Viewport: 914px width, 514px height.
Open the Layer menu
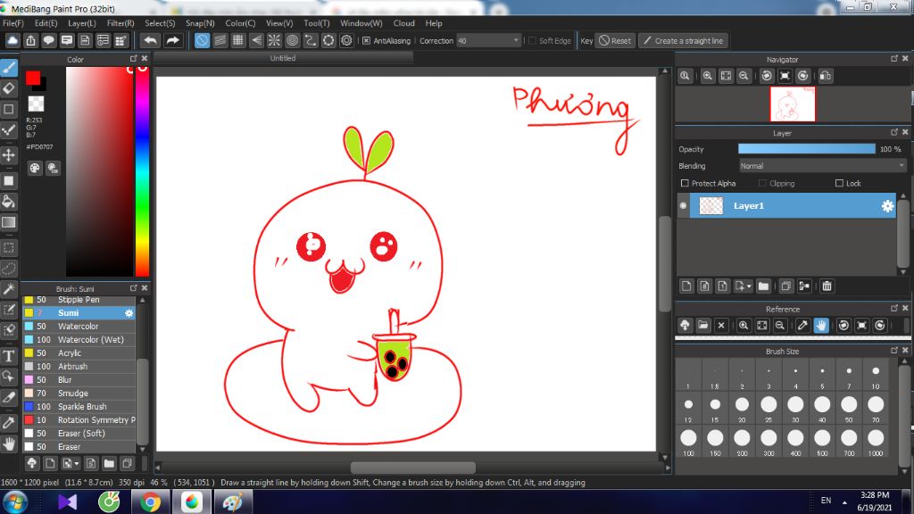[x=81, y=23]
